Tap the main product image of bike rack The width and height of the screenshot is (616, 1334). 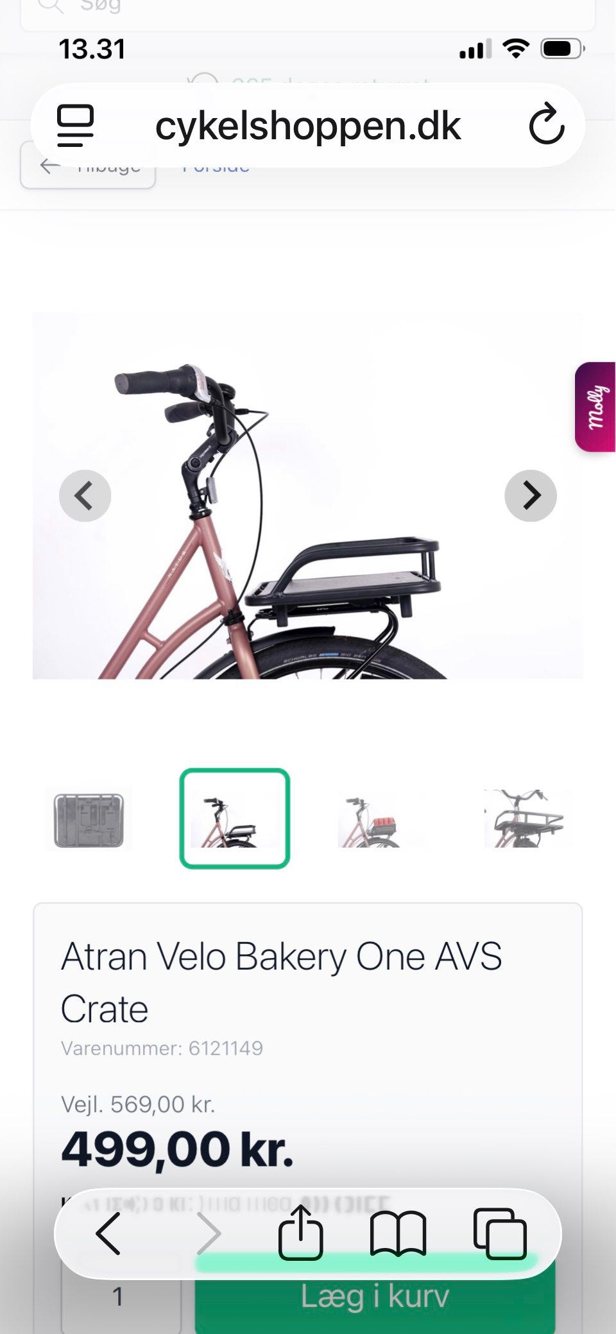(308, 495)
